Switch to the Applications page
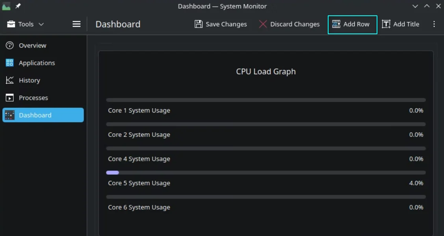The width and height of the screenshot is (444, 236). click(43, 63)
